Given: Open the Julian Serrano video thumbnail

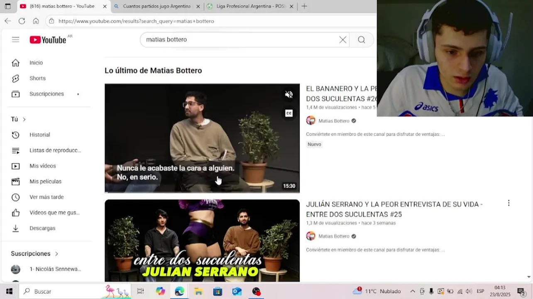Looking at the screenshot, I should click(x=202, y=240).
